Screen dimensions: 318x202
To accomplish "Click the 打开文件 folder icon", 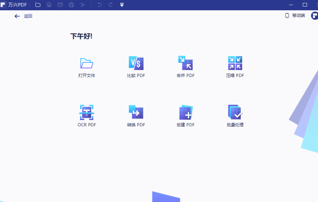I will tap(87, 63).
